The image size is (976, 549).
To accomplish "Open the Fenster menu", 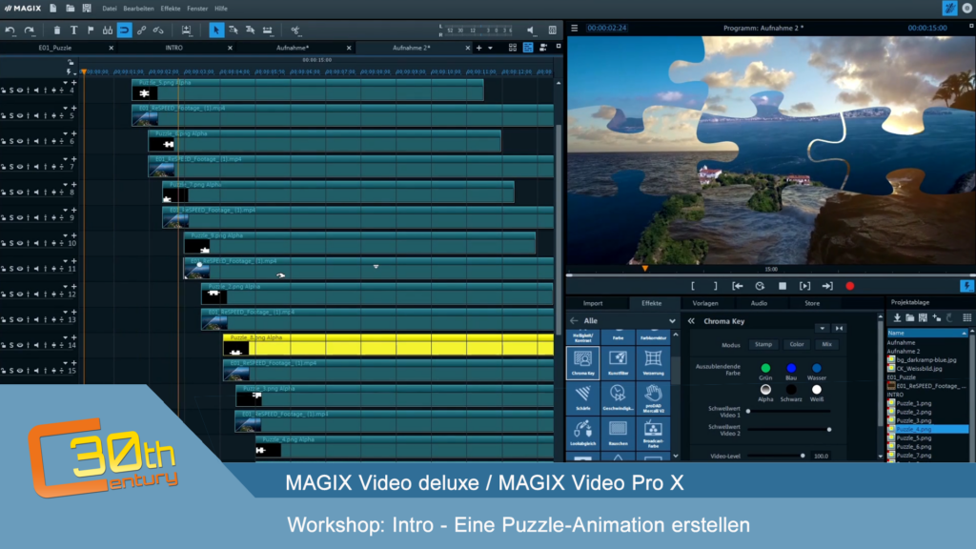I will coord(197,9).
